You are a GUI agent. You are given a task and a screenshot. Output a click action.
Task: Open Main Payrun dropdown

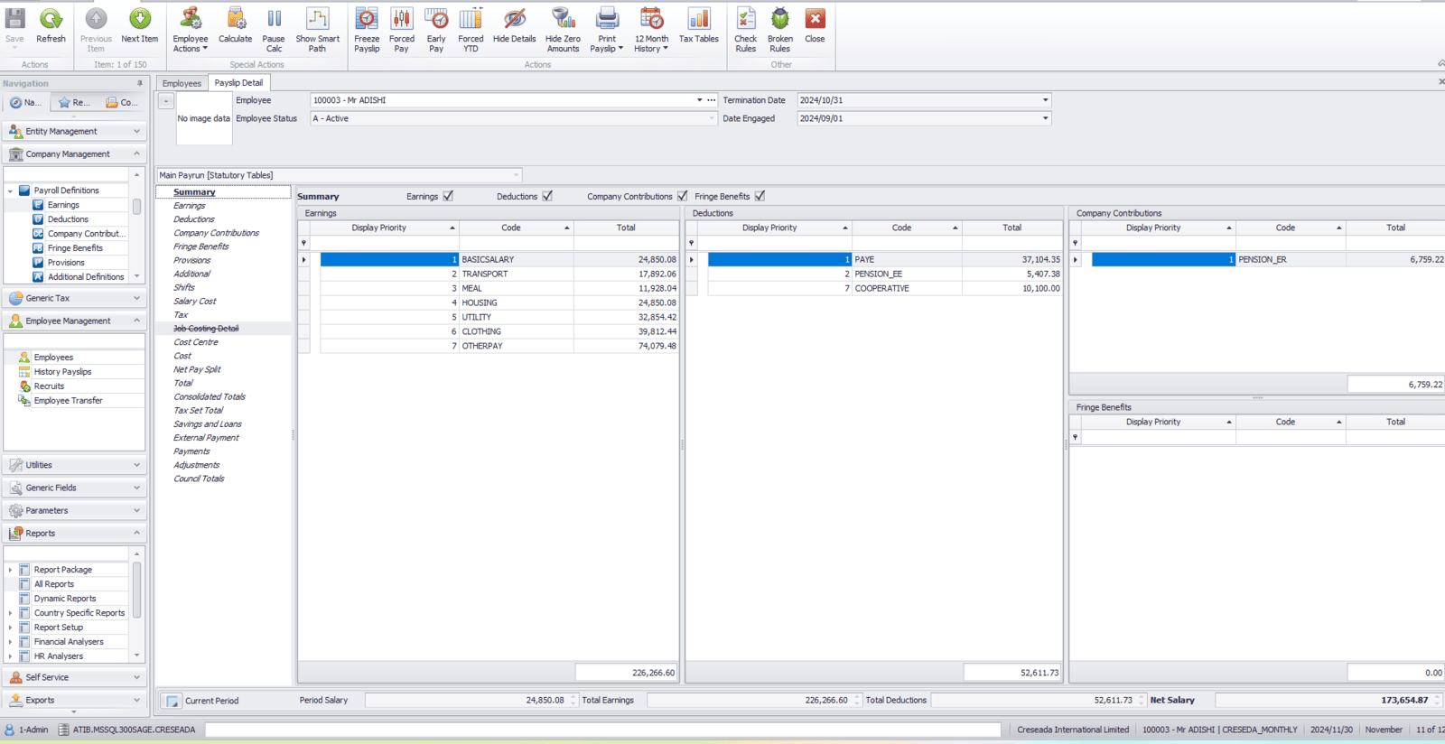tap(517, 175)
